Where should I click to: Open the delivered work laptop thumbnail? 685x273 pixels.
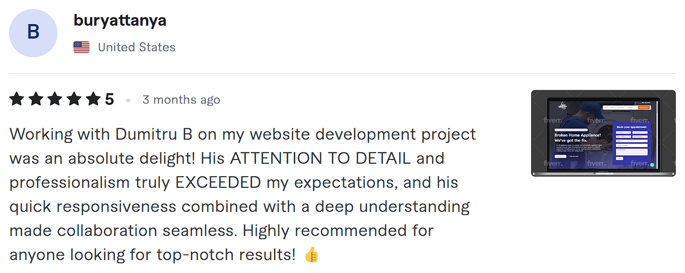pos(603,133)
